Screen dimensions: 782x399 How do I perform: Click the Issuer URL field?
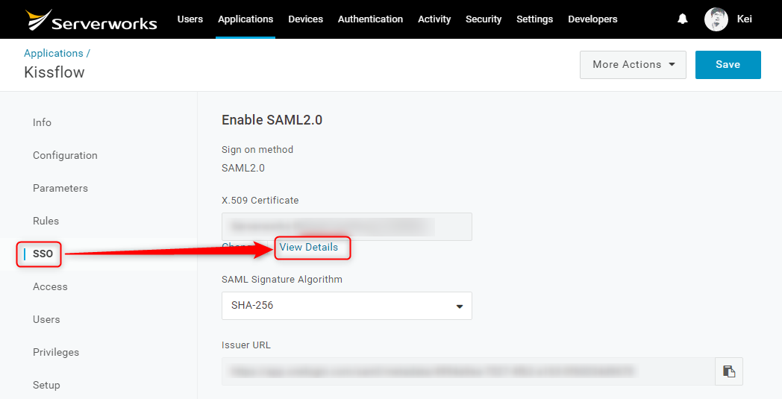coord(469,371)
